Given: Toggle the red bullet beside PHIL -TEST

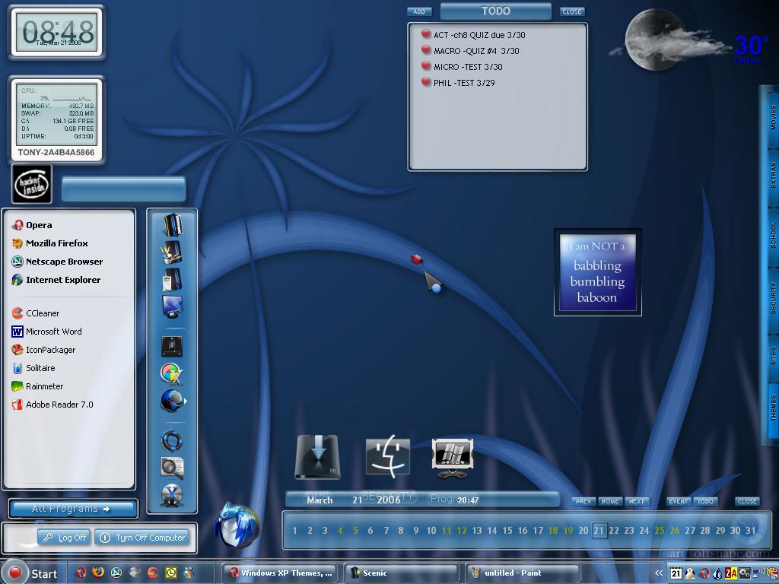Looking at the screenshot, I should 426,81.
